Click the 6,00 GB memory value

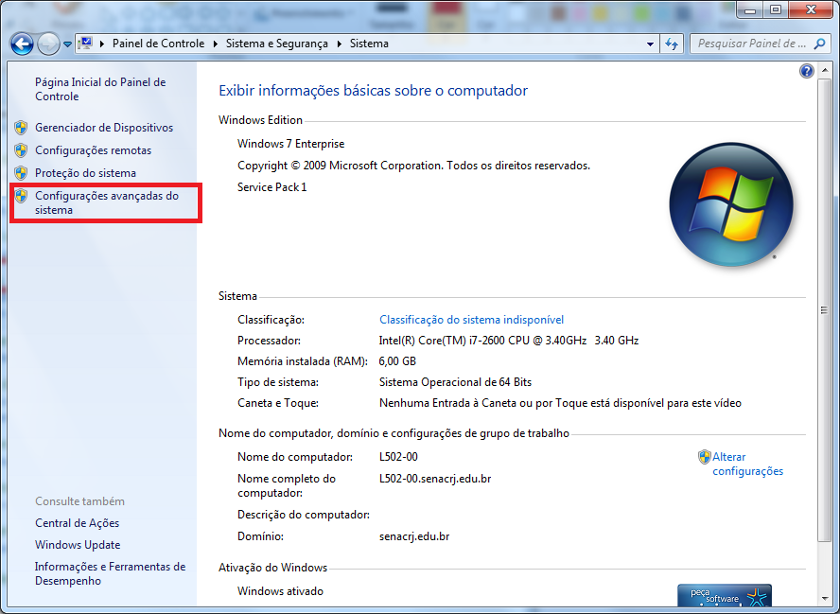(397, 361)
